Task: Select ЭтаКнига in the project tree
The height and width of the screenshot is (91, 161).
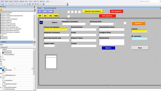Action: pos(4,34)
